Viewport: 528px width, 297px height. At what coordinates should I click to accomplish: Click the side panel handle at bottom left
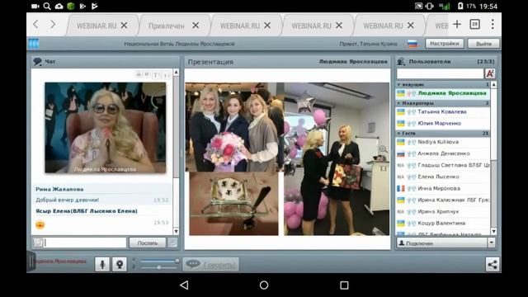click(31, 262)
